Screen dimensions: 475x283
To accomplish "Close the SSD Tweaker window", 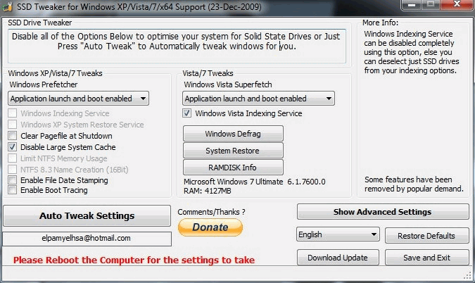I will pyautogui.click(x=457, y=4).
